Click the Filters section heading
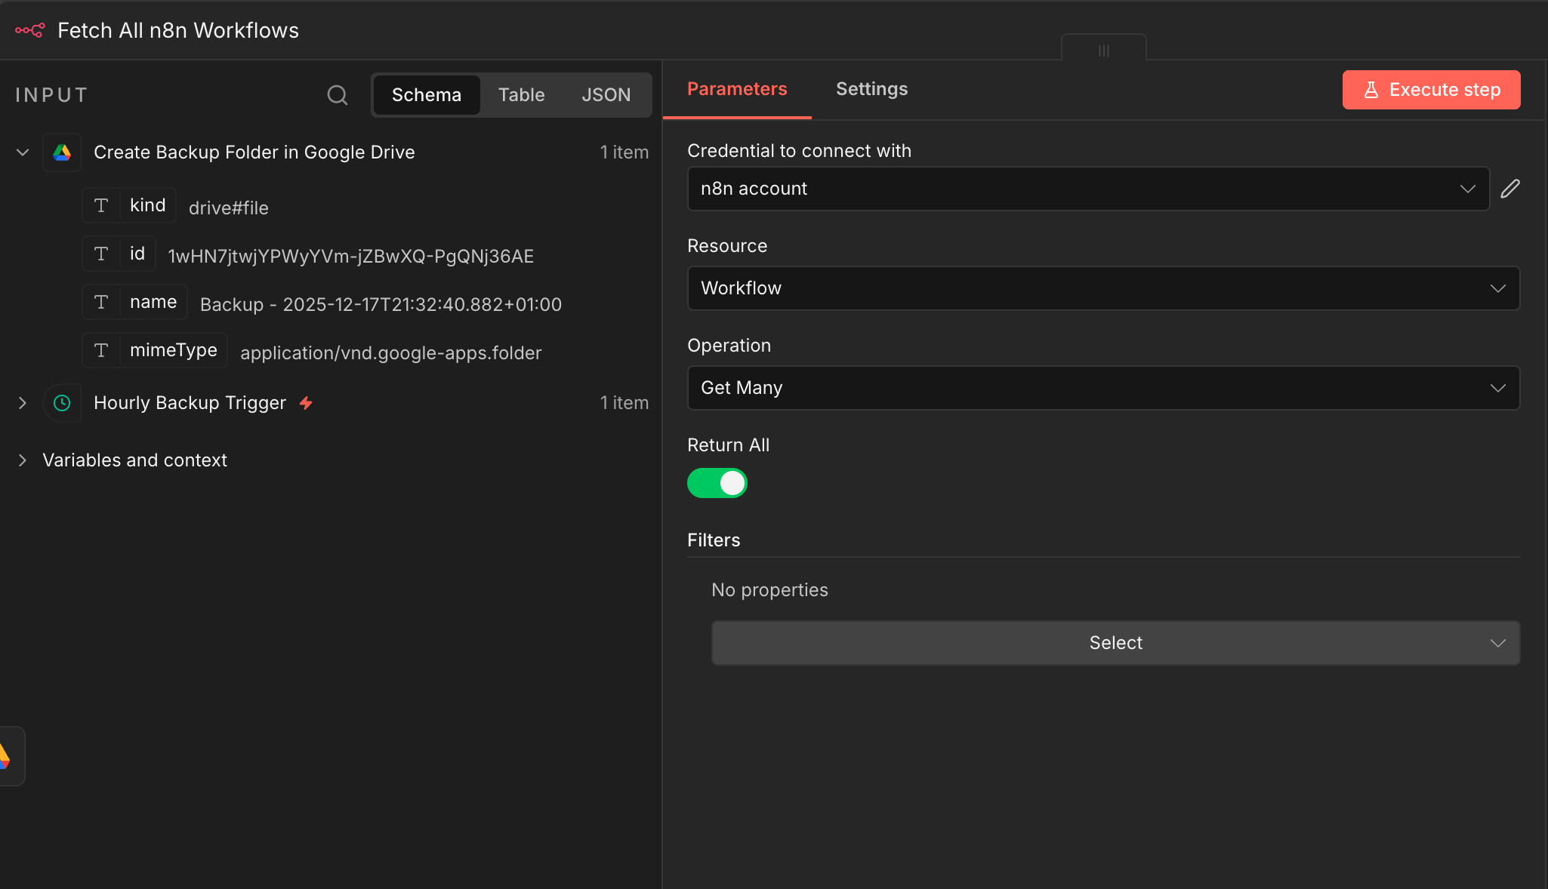This screenshot has width=1548, height=889. click(x=714, y=540)
